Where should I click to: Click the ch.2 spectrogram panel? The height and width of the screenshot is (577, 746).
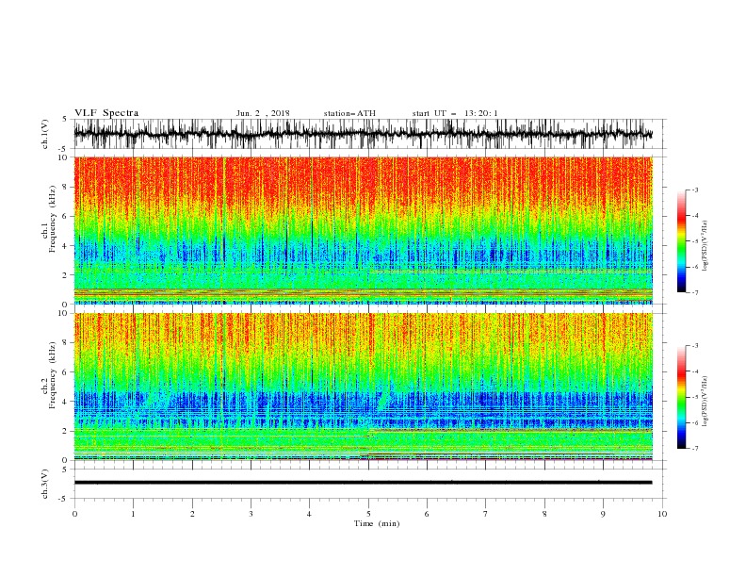pos(363,387)
